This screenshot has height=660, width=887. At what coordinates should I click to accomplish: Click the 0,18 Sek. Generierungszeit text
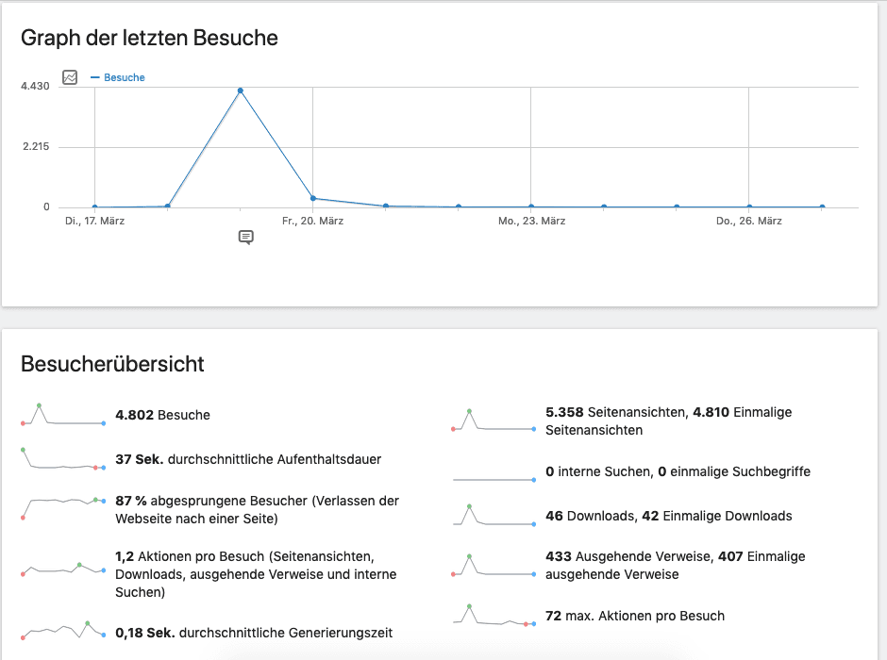254,633
